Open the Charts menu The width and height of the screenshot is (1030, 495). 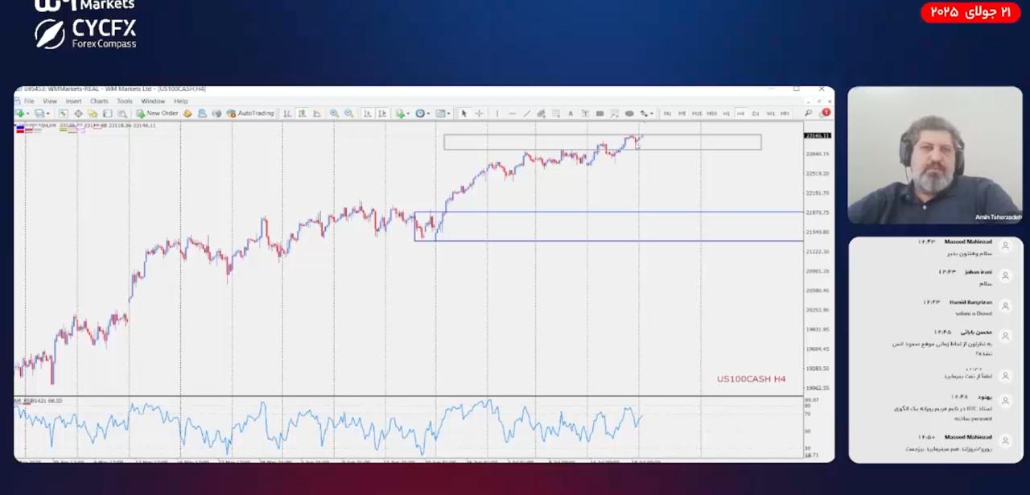click(x=99, y=101)
